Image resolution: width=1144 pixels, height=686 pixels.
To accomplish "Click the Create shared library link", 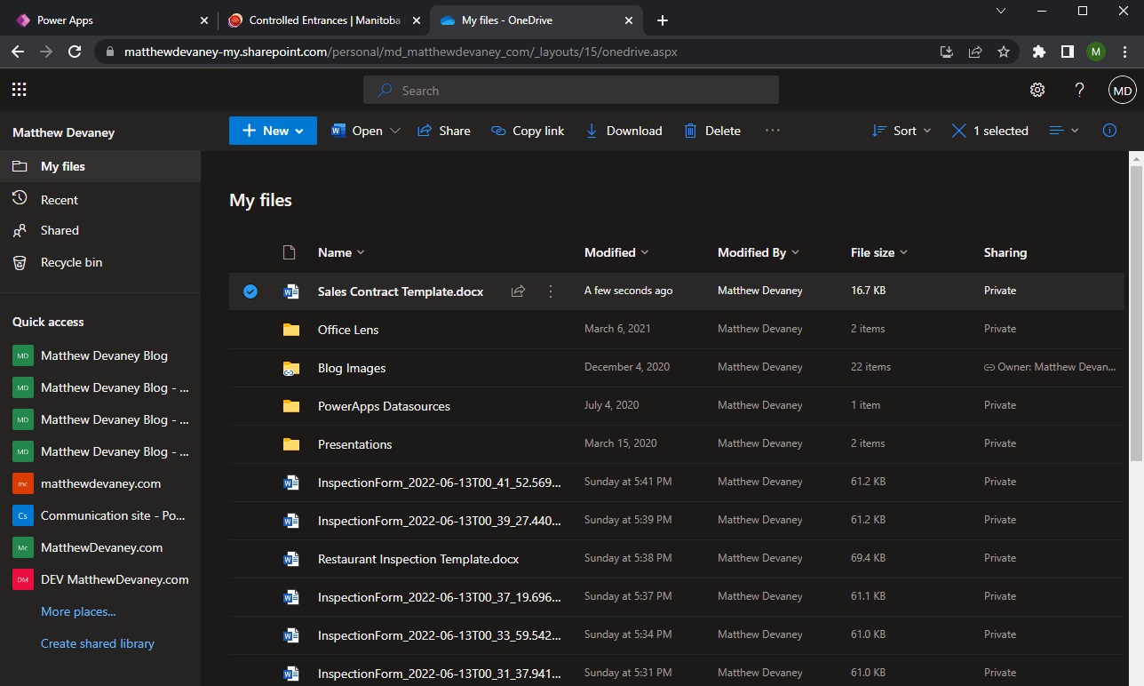I will coord(98,643).
